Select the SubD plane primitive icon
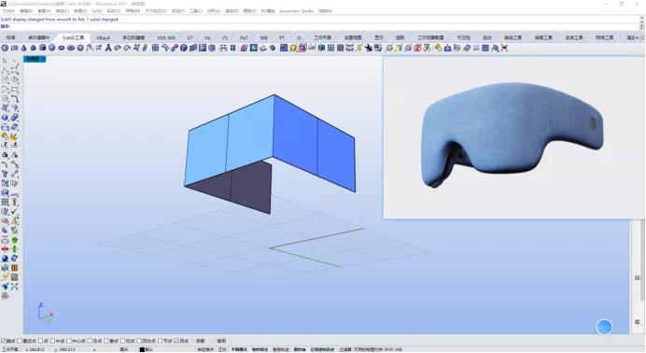 pyautogui.click(x=14, y=48)
